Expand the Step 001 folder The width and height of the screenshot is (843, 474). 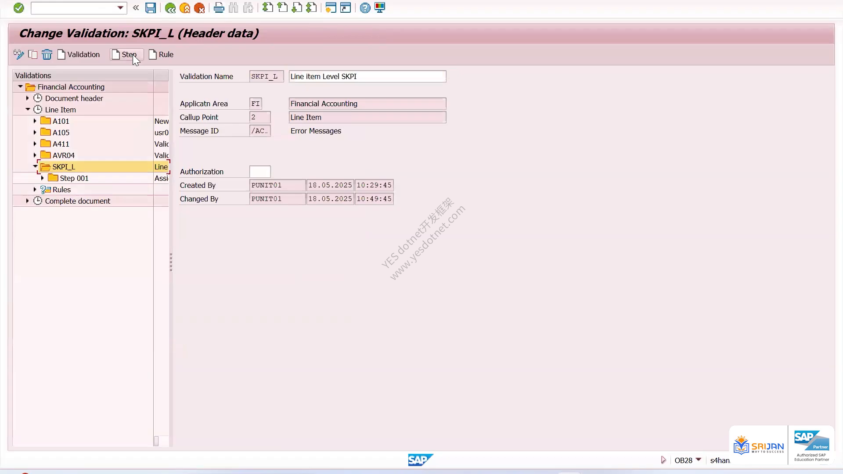(x=42, y=178)
